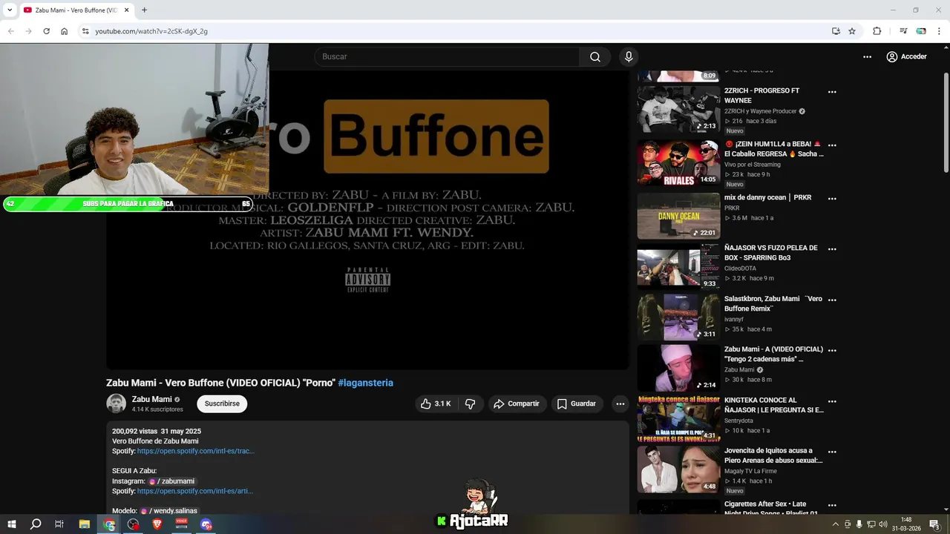Click '4.14 K suscriptores' text
Screen dimensions: 950x534
[157, 409]
